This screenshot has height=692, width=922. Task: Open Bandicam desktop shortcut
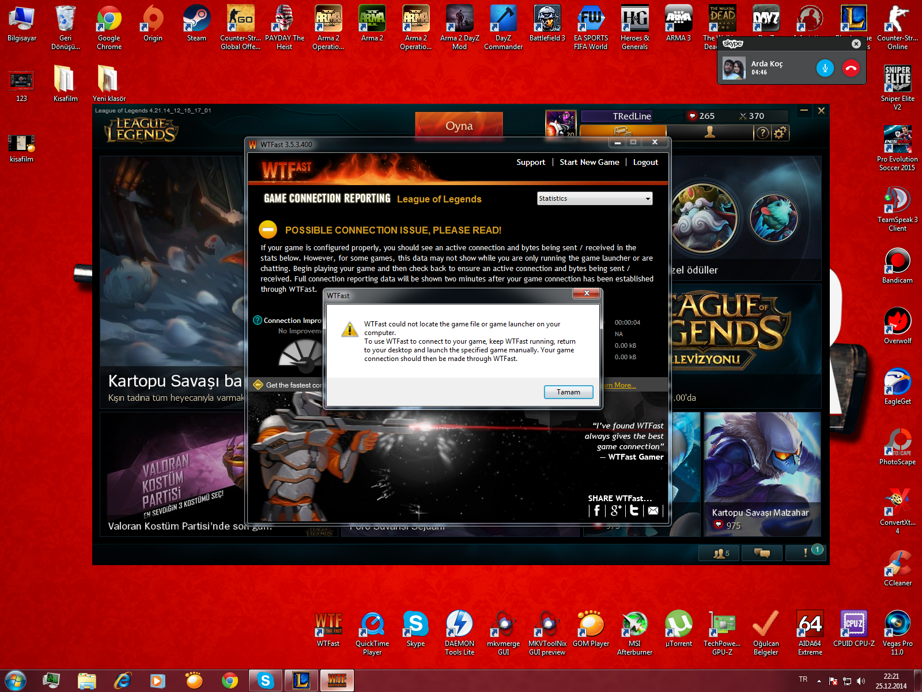897,266
